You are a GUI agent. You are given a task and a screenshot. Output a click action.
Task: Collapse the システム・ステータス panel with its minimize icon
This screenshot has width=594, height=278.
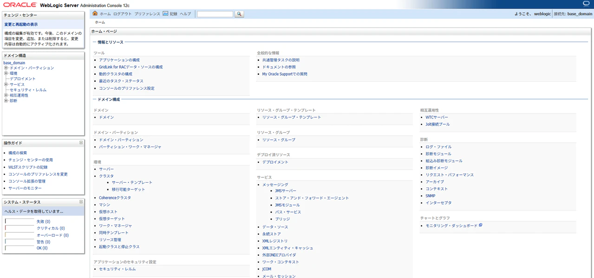pos(81,202)
